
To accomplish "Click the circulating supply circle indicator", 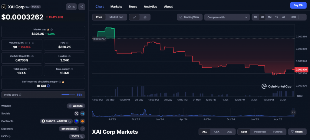I will pos(48,86).
